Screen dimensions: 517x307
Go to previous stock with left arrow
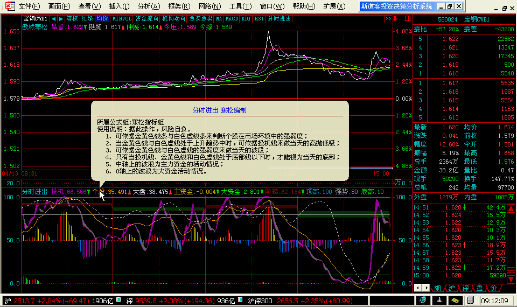pos(53,19)
